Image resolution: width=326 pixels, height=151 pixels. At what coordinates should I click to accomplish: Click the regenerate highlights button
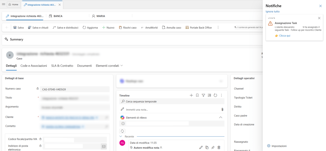coord(122,131)
